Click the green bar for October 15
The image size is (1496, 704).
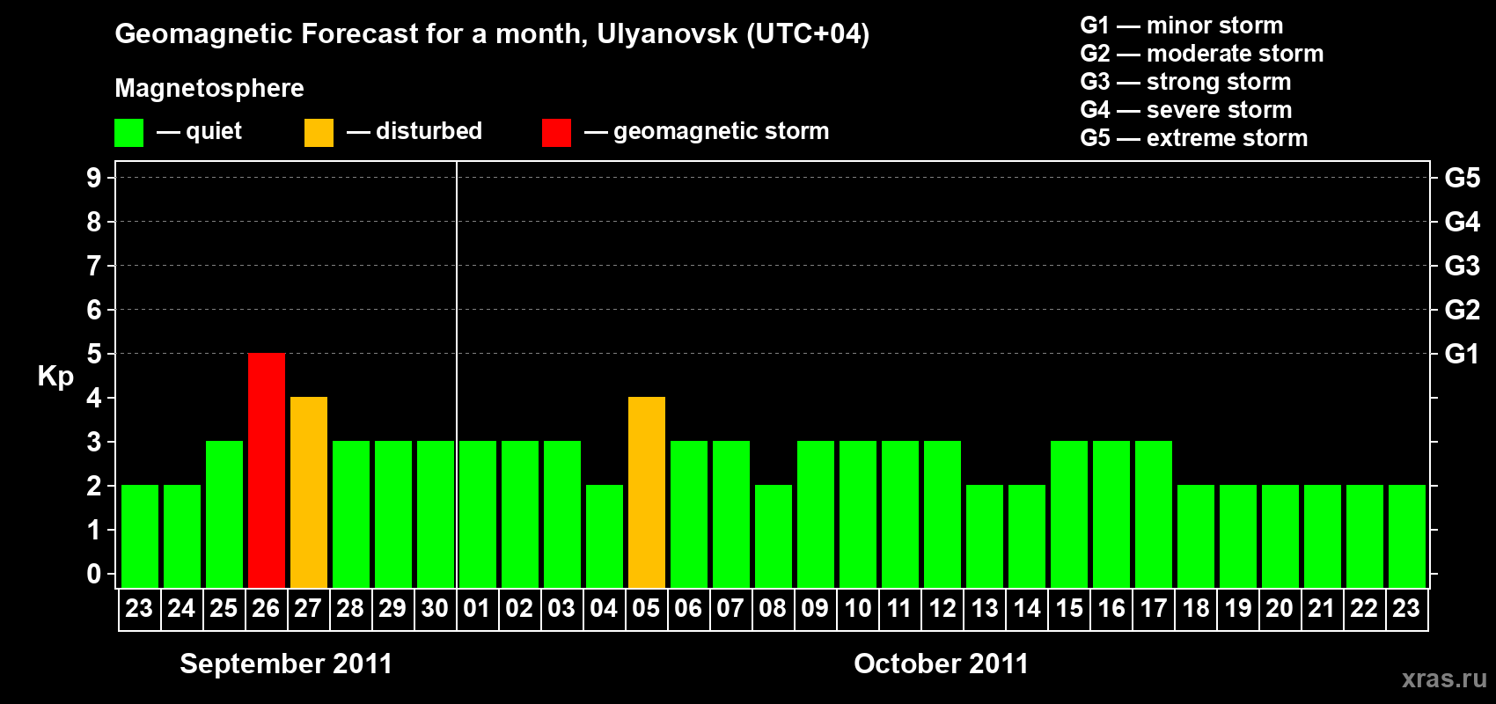[1069, 514]
